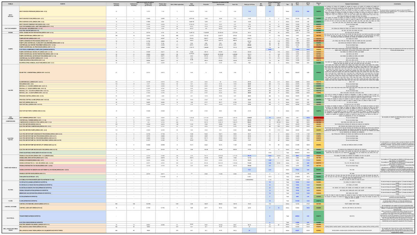Screen dimensions: 417x235
Task: Select the FILTER RACK ULTRAFILTRATION cell
Action: 63,185
